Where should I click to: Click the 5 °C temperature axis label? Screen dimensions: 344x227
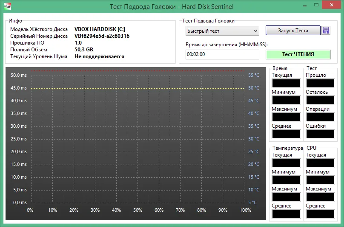[252, 202]
